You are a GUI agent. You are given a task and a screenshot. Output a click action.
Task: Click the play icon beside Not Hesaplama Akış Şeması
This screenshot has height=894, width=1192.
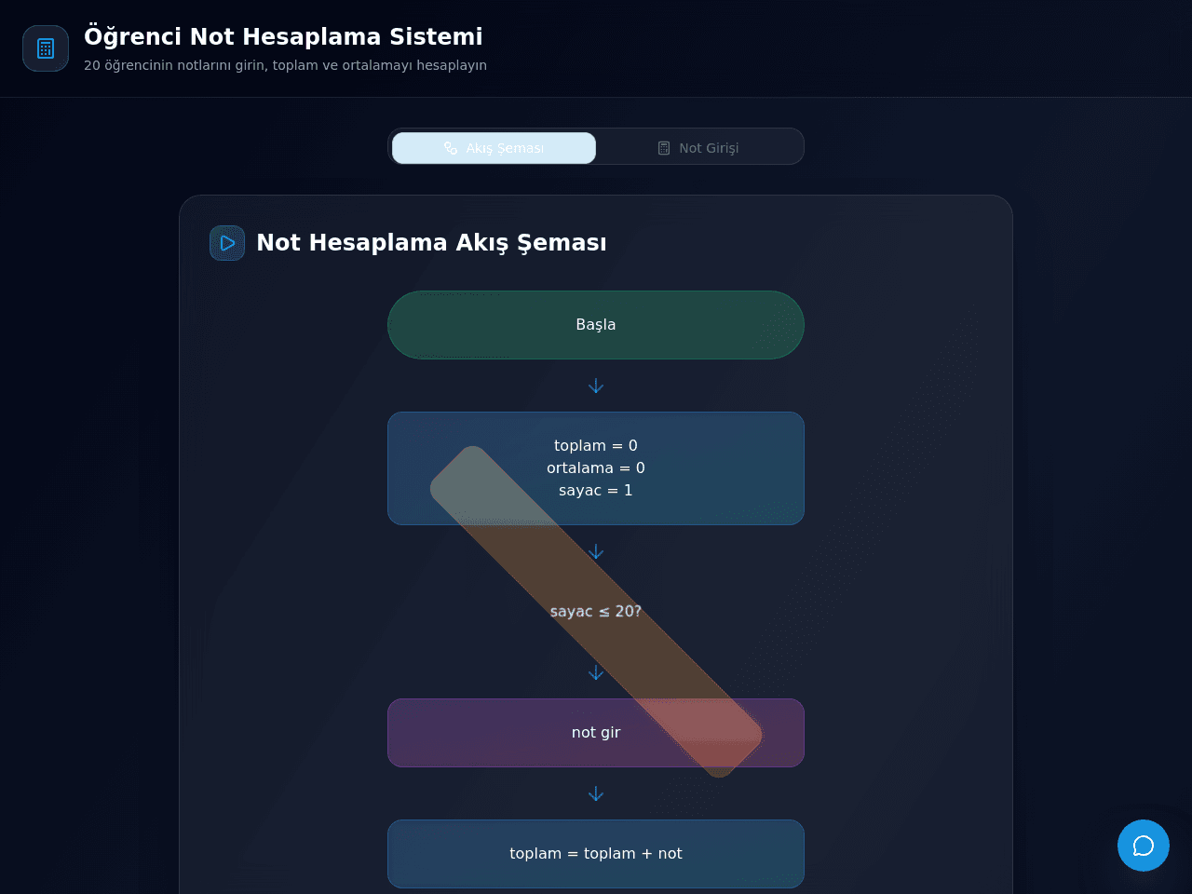click(227, 243)
